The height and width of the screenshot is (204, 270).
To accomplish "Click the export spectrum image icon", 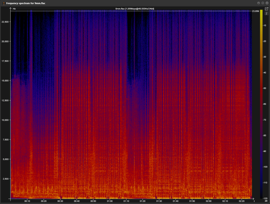I will 267,9.
